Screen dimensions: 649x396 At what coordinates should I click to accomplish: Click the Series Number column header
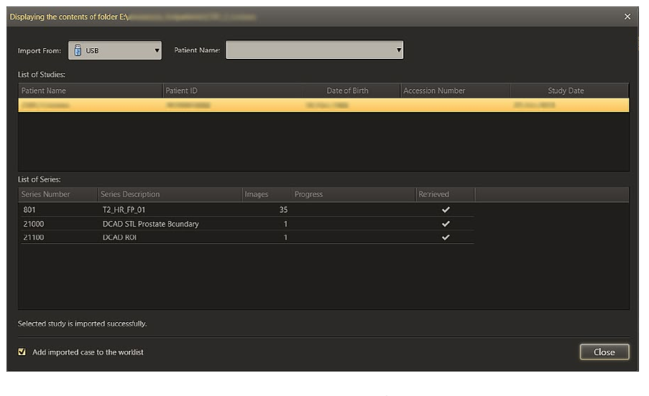(x=58, y=194)
